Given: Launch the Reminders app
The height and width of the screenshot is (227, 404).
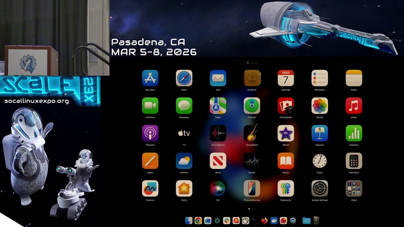Looking at the screenshot, I should tap(320, 78).
